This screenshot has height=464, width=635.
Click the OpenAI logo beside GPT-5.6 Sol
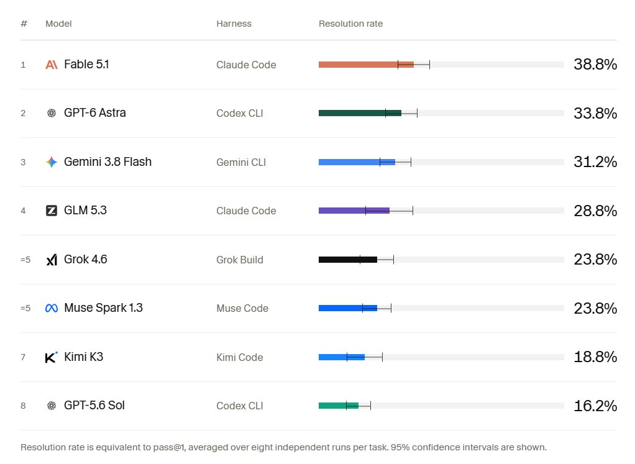tap(52, 405)
